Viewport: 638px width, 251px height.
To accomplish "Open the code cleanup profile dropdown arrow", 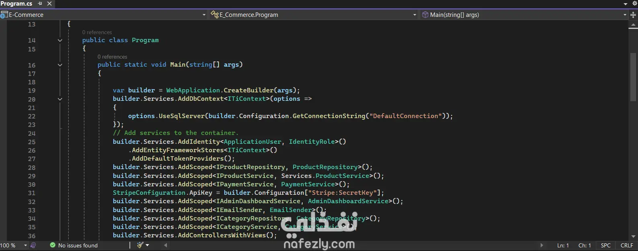I will click(x=148, y=245).
